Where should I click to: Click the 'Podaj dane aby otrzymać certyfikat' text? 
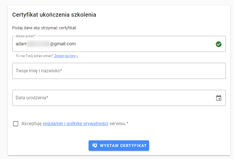pos(44,28)
